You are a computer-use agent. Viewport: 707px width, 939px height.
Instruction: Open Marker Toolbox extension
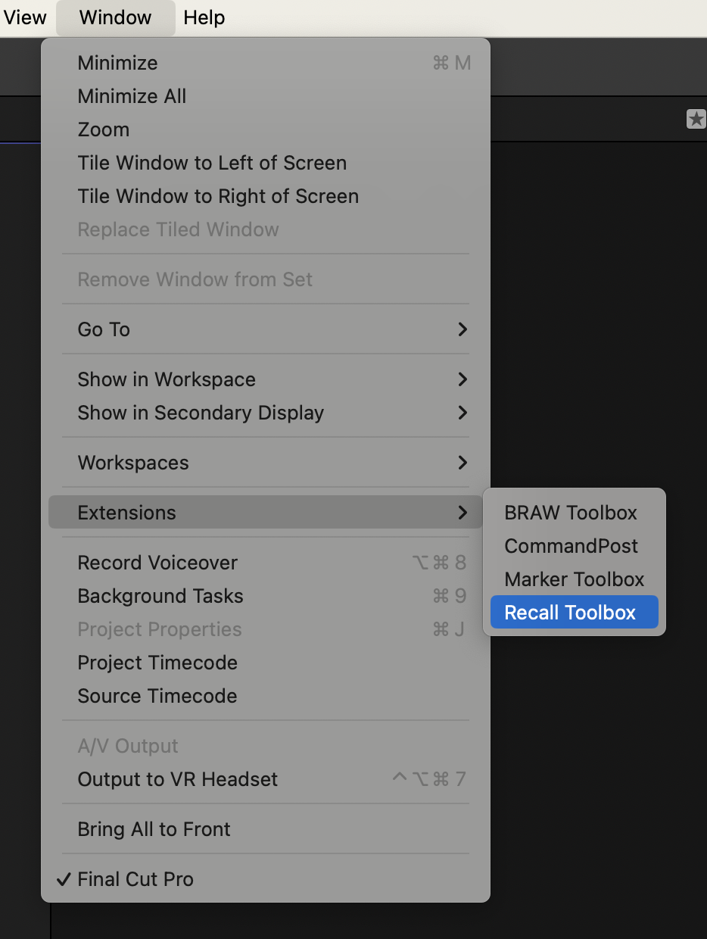coord(574,579)
